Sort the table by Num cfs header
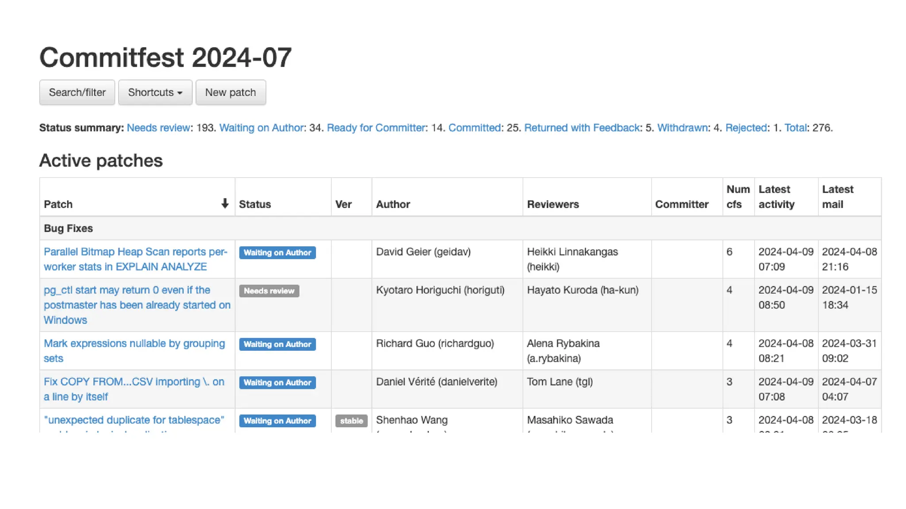The image size is (906, 509). (737, 197)
